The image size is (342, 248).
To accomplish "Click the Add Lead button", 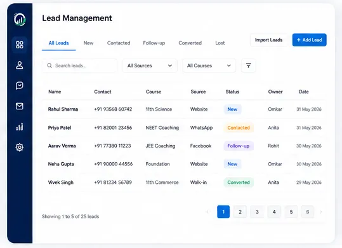I will coord(309,40).
